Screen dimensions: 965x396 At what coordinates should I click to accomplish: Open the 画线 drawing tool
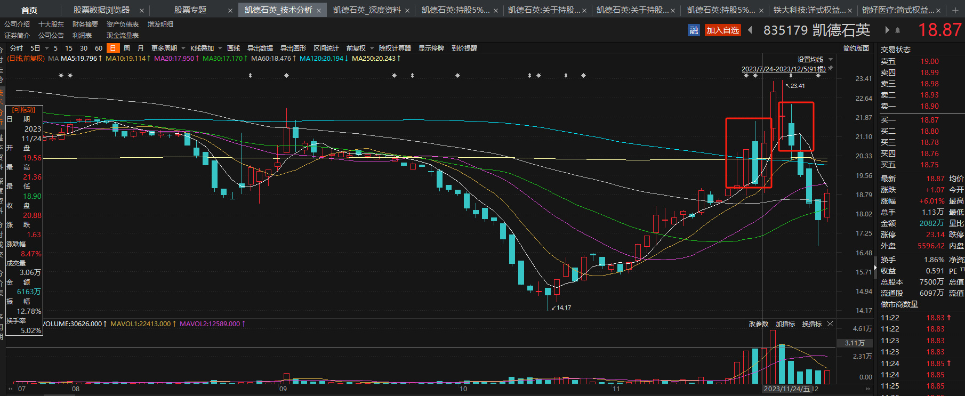(234, 49)
